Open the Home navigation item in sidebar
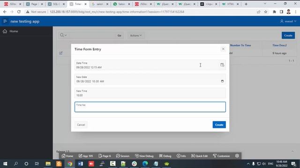 [26, 31]
